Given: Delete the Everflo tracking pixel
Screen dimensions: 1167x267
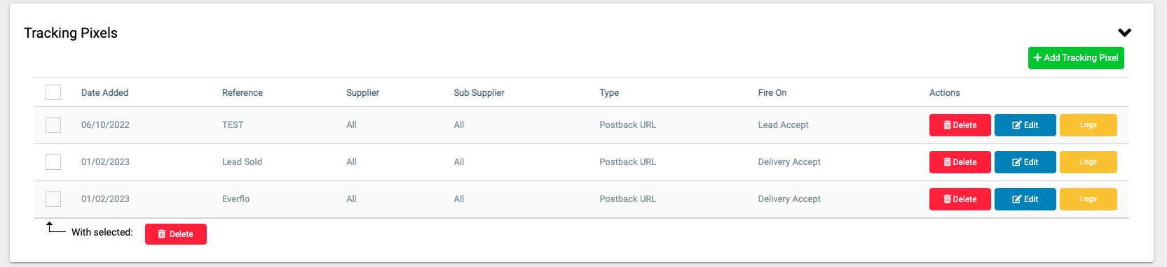Looking at the screenshot, I should pyautogui.click(x=960, y=199).
